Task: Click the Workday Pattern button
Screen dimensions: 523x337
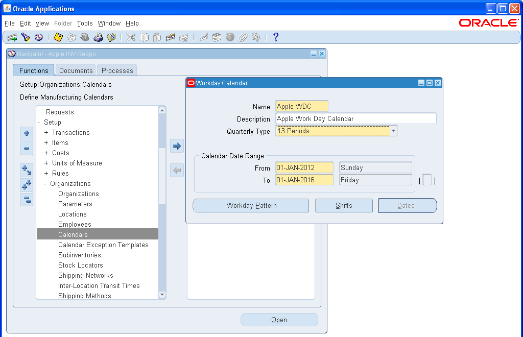Action: pyautogui.click(x=251, y=205)
